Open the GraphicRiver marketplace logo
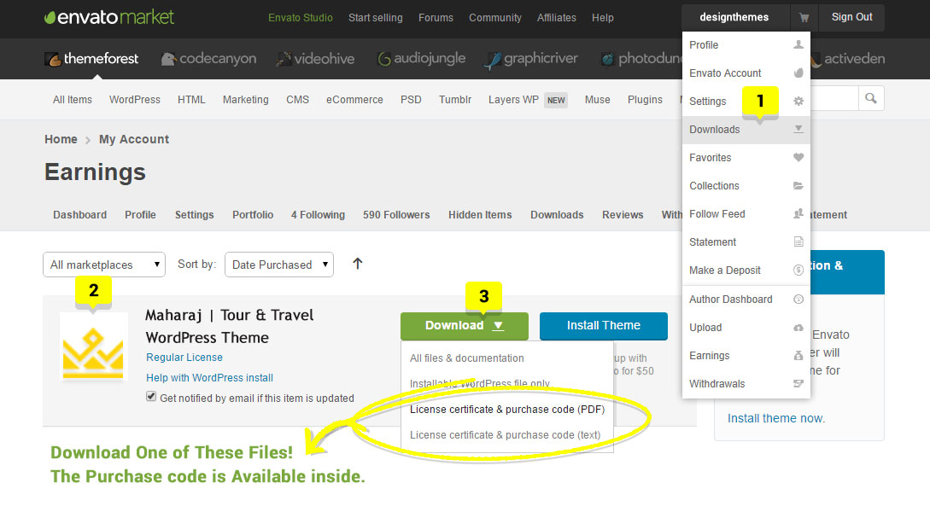This screenshot has height=512, width=930. click(530, 59)
